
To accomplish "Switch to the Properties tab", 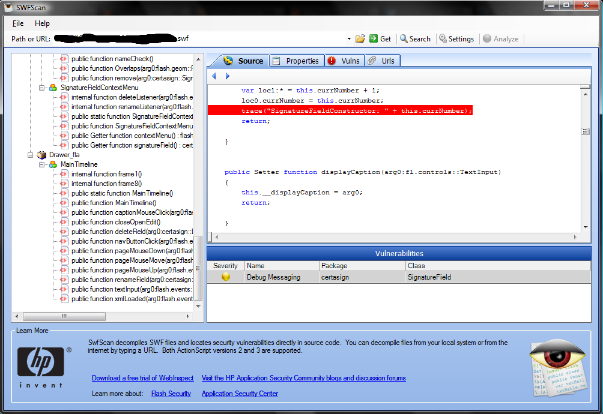I will [x=297, y=61].
